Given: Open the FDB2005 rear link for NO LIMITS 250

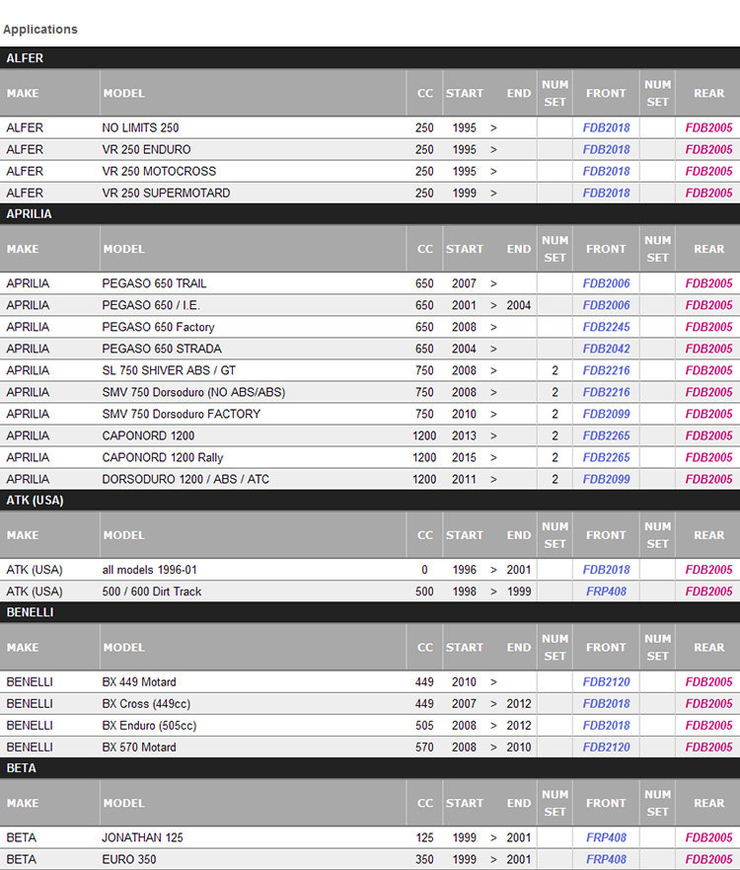Looking at the screenshot, I should click(708, 127).
